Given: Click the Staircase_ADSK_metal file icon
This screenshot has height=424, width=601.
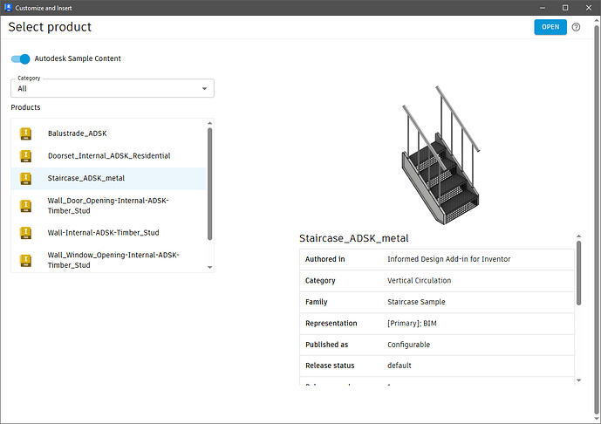Looking at the screenshot, I should coord(25,179).
